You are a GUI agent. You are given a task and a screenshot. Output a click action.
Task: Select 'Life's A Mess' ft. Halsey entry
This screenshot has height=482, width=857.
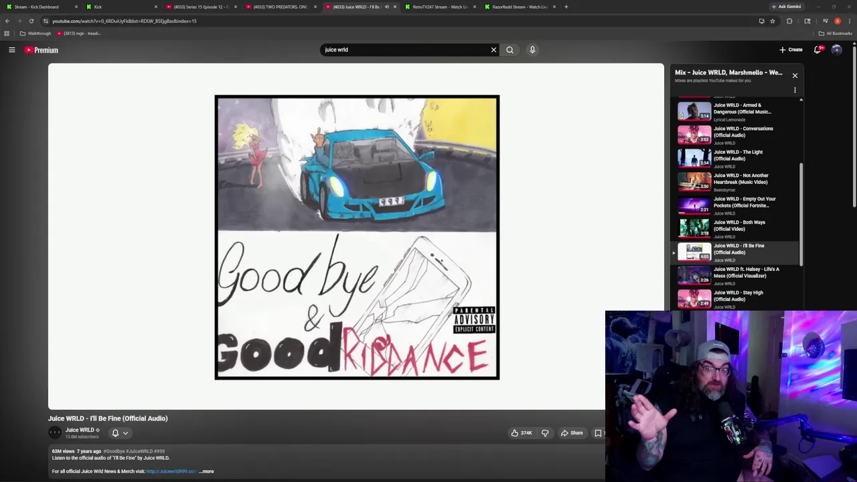(736, 275)
